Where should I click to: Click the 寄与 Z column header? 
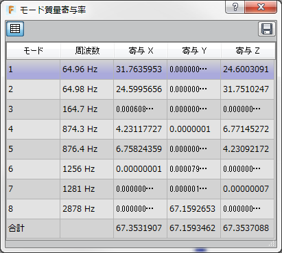point(248,50)
